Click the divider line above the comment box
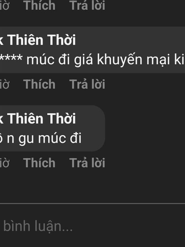This screenshot has width=185, height=247. (92, 203)
